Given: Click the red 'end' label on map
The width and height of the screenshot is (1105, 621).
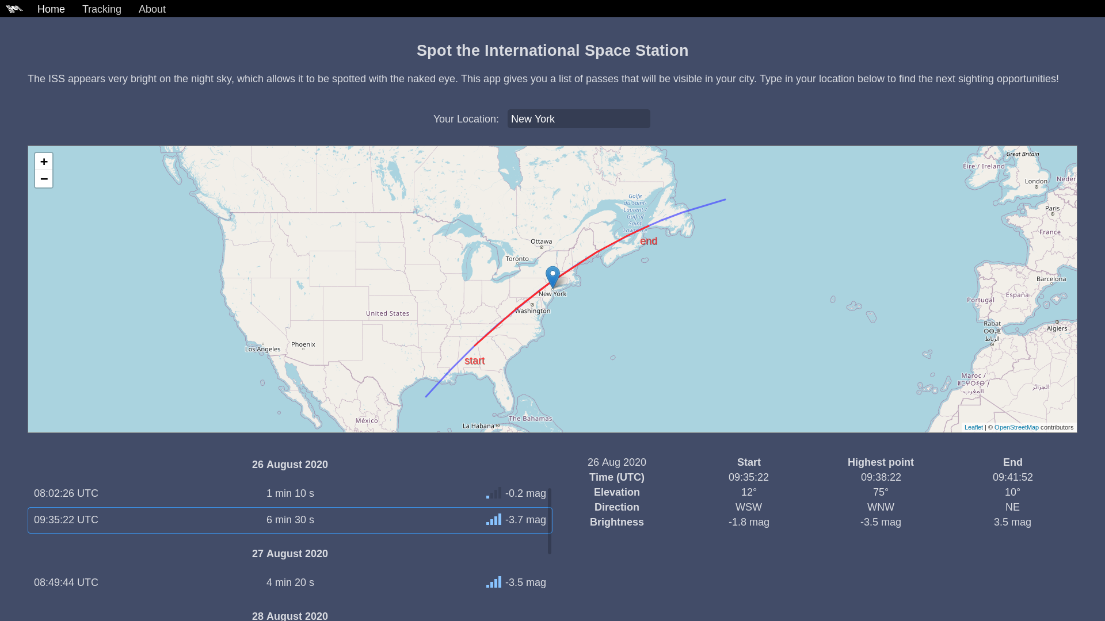Looking at the screenshot, I should tap(649, 241).
